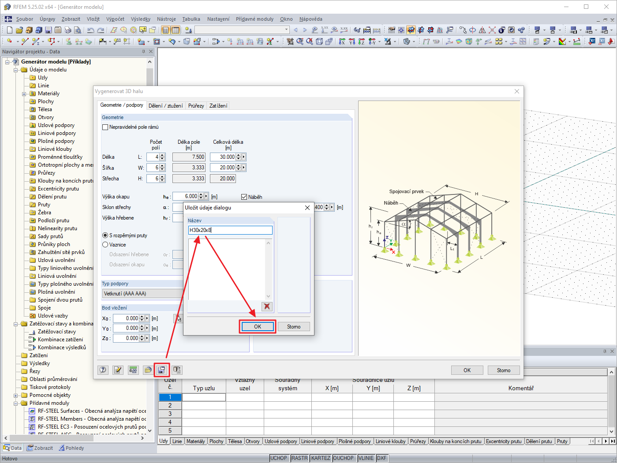Viewport: 617px width, 463px height.
Task: Click Storno in the save dialog
Action: (294, 327)
